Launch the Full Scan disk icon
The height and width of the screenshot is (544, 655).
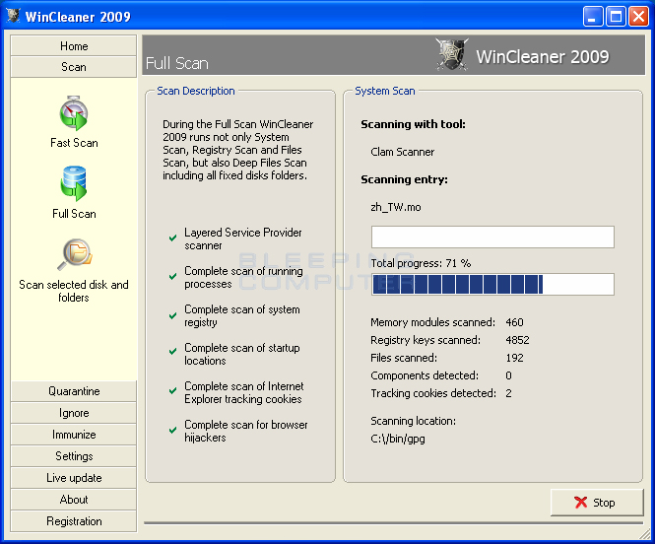(74, 183)
